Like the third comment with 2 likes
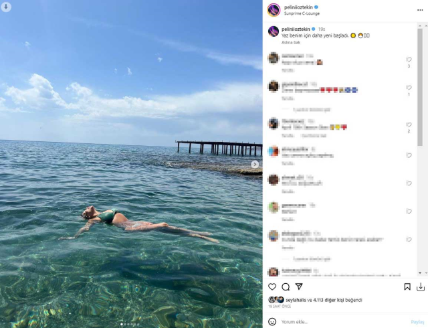Viewport: 428px width, 328px height. (409, 125)
